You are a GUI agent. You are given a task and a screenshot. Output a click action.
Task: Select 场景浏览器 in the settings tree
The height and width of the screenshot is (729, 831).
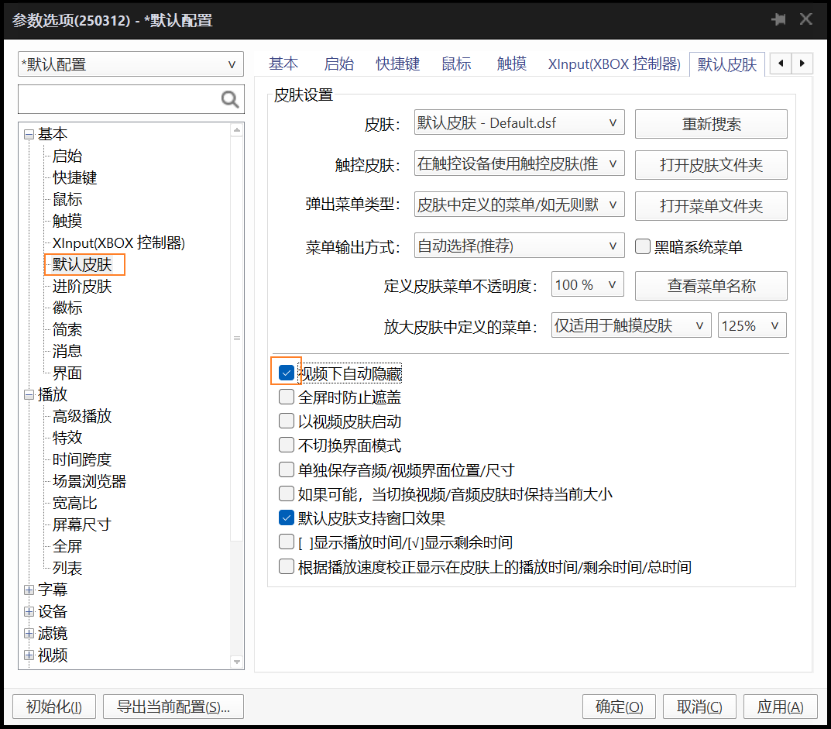[90, 481]
